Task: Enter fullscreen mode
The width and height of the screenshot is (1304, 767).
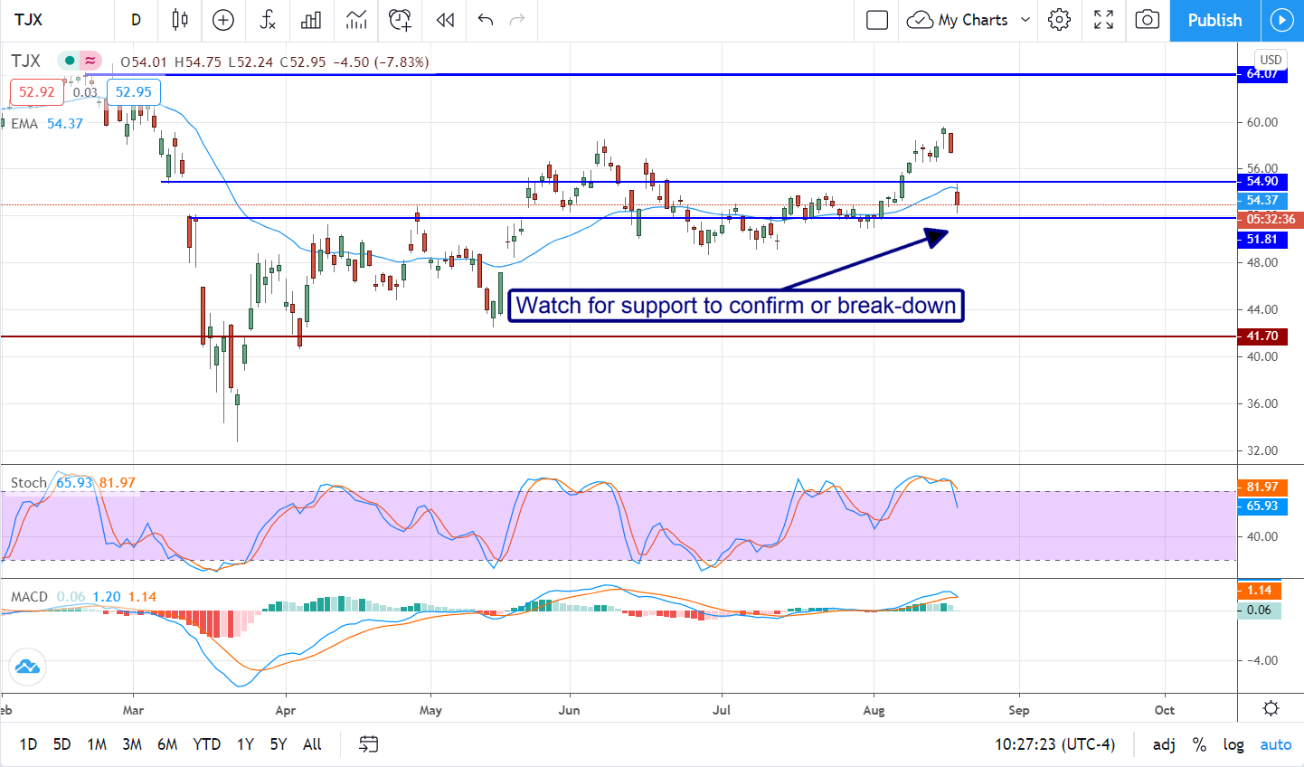Action: (1103, 20)
